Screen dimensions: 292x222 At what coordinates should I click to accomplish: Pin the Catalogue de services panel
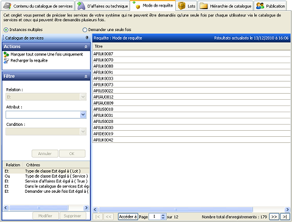tap(87, 38)
